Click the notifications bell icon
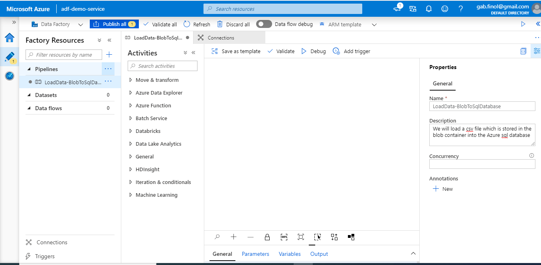 (x=429, y=9)
